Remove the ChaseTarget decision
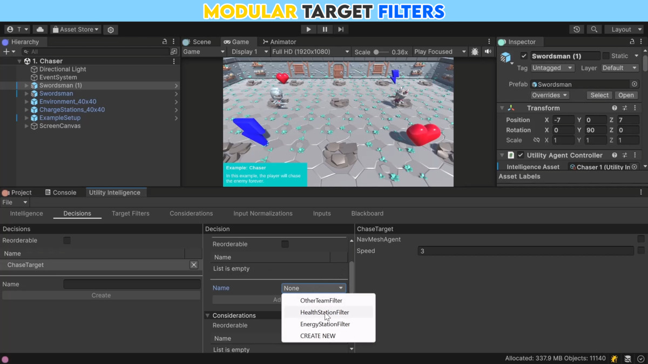 coord(194,265)
